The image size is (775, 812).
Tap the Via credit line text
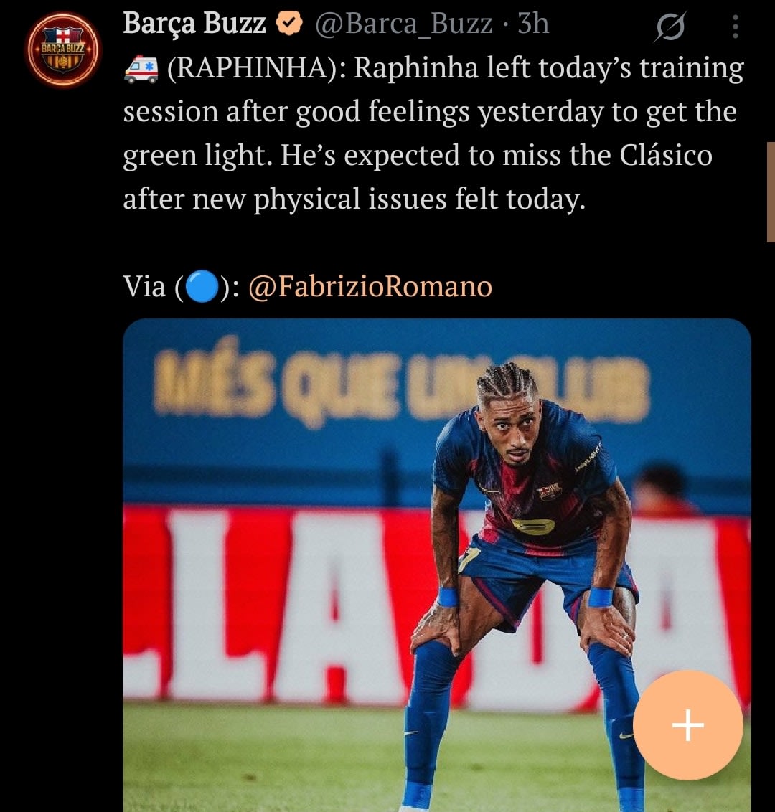[307, 286]
